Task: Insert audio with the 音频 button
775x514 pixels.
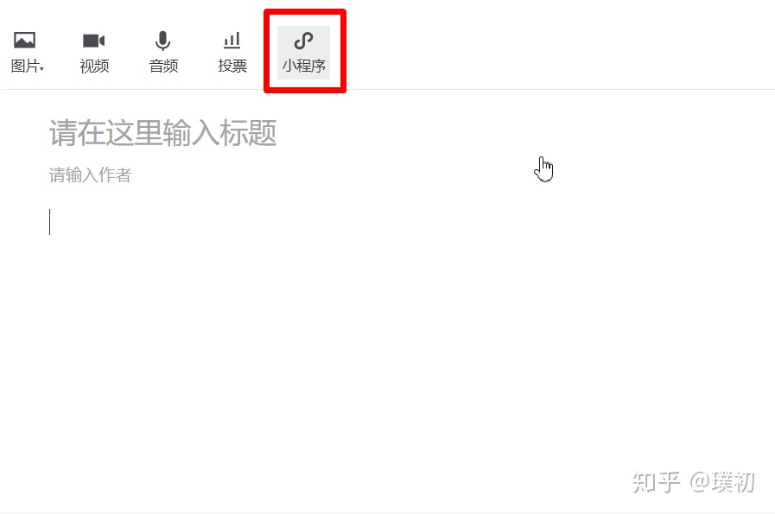Action: [163, 53]
